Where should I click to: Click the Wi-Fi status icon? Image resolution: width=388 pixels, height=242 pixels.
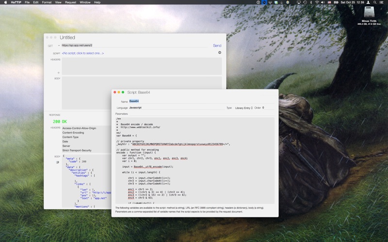tap(317, 2)
